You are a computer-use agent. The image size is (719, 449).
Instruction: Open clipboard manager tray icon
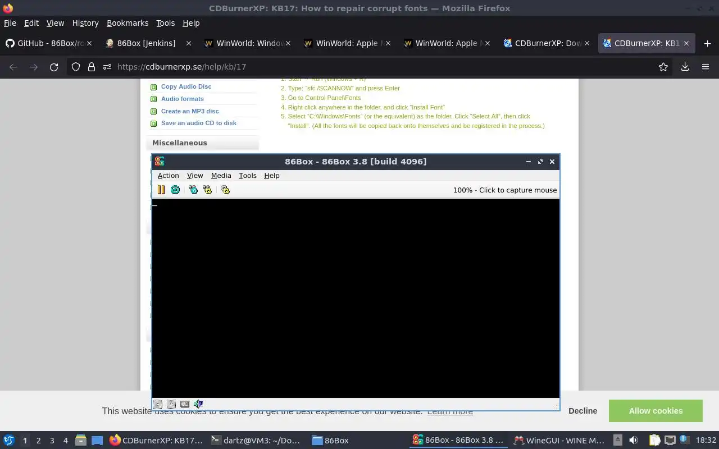pos(655,440)
